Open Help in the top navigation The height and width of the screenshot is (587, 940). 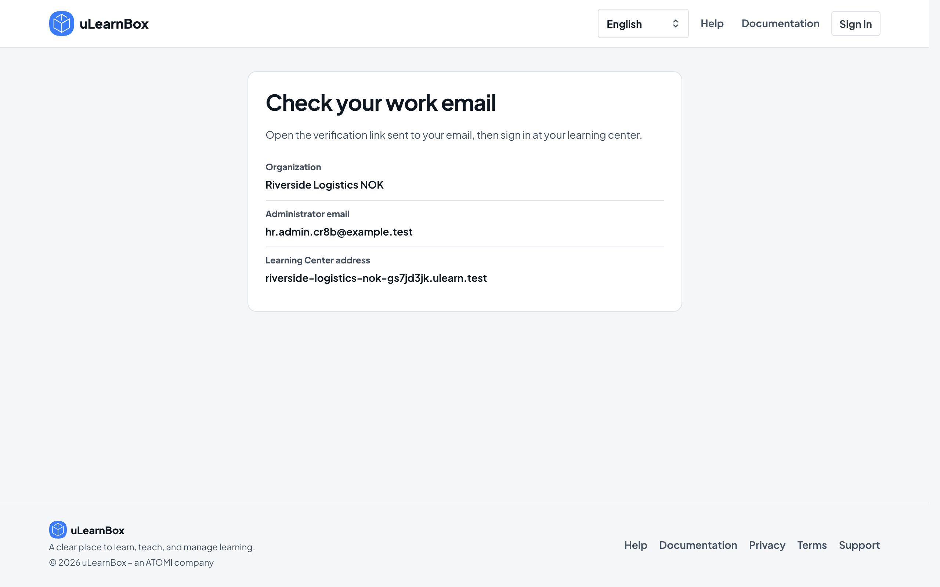712,23
